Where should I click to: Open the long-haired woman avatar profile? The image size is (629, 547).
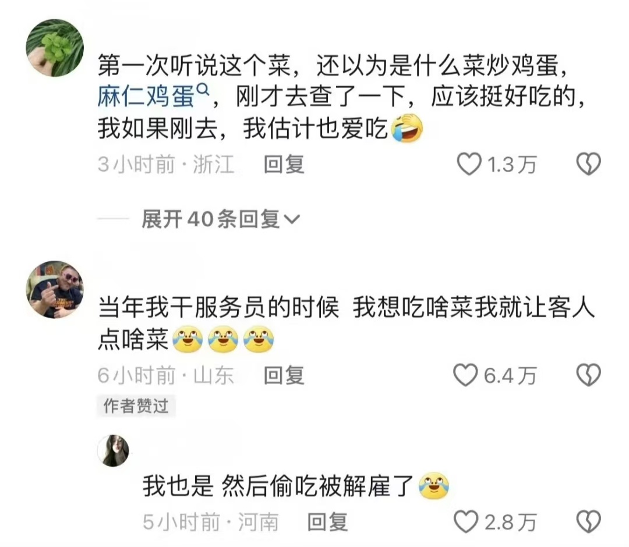(x=114, y=451)
